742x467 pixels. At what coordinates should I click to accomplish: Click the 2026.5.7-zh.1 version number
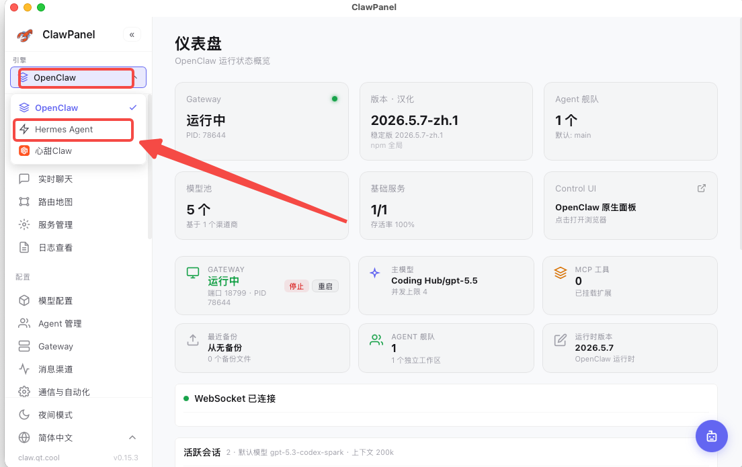[415, 120]
